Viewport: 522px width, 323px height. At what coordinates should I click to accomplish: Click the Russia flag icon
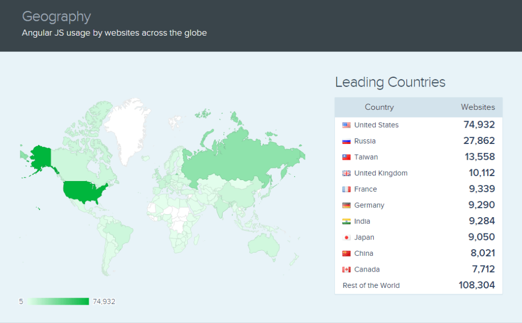[347, 141]
